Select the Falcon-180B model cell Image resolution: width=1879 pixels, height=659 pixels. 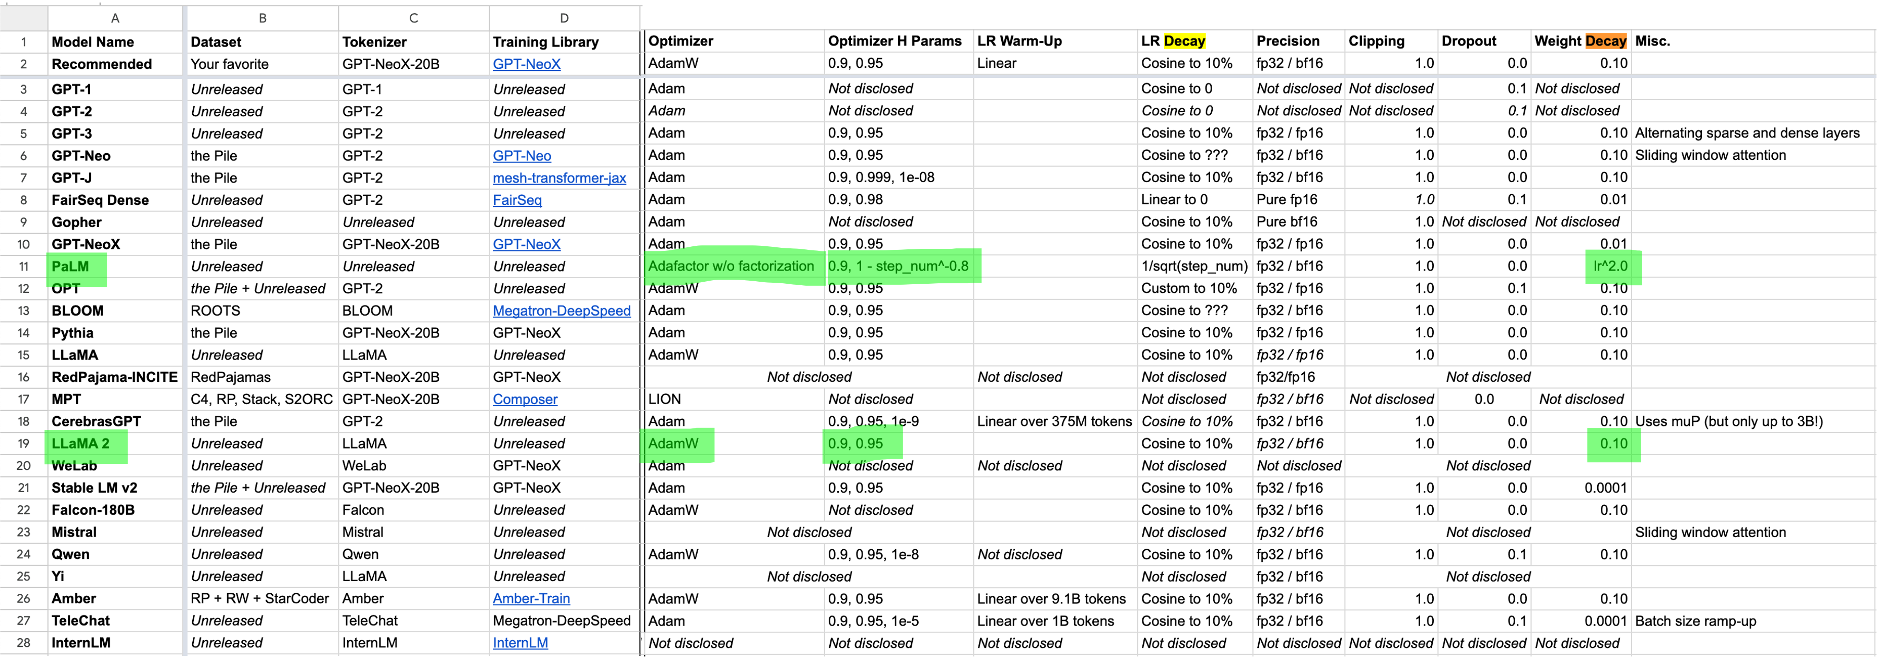click(x=114, y=510)
